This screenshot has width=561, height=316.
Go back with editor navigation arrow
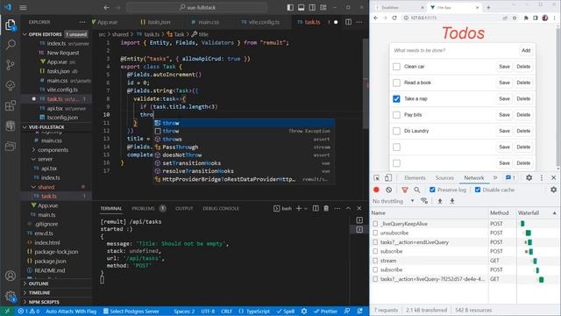click(x=106, y=8)
